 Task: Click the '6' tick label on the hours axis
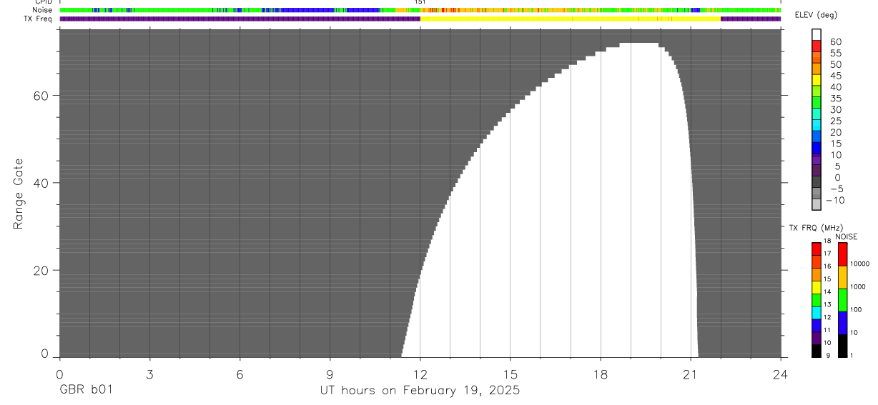[x=240, y=374]
